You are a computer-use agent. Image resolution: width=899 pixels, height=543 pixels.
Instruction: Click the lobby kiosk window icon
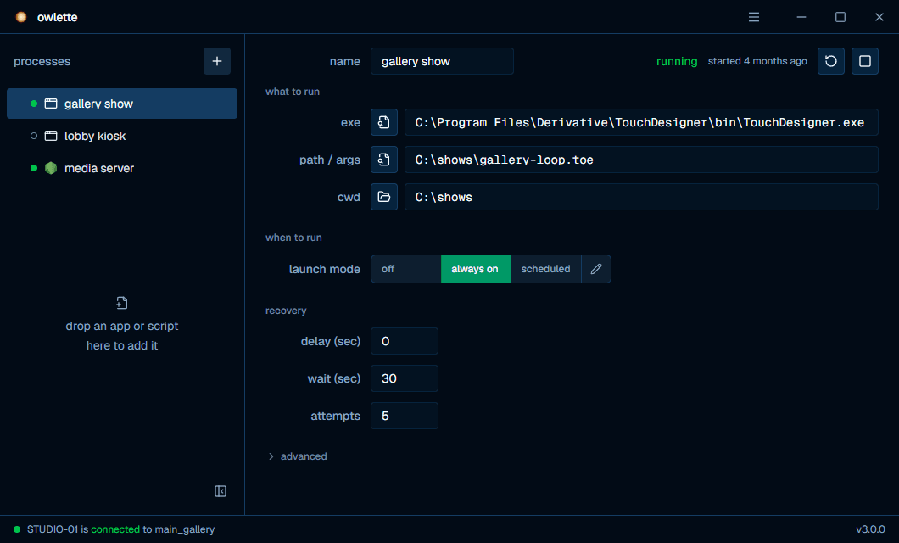tap(51, 136)
